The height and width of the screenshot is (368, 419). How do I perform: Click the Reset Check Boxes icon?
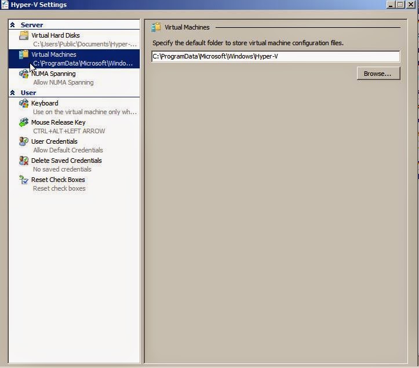24,180
